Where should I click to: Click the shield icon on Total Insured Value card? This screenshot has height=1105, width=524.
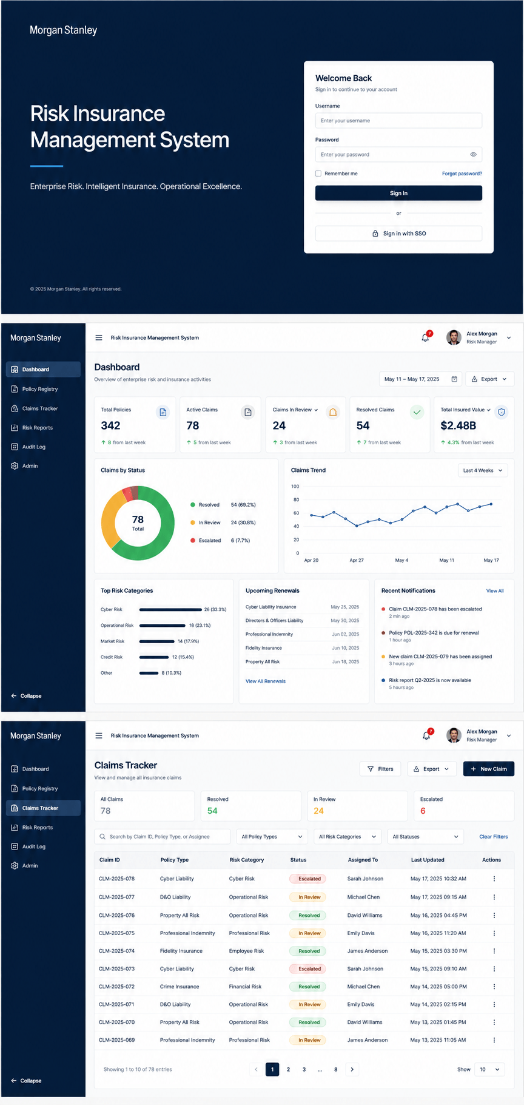[x=502, y=413]
